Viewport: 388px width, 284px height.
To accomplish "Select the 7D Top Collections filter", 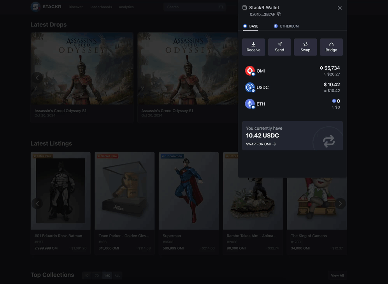I will (x=97, y=275).
